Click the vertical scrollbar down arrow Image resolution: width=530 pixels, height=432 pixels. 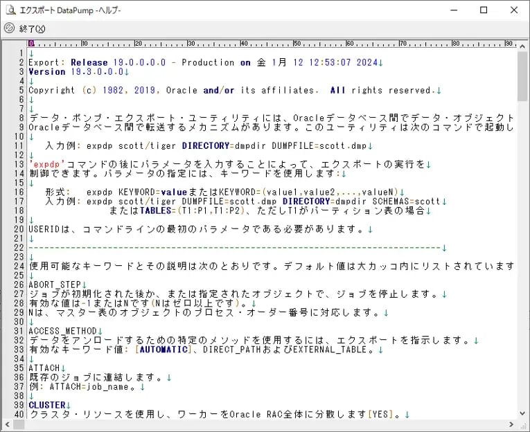[x=523, y=414]
